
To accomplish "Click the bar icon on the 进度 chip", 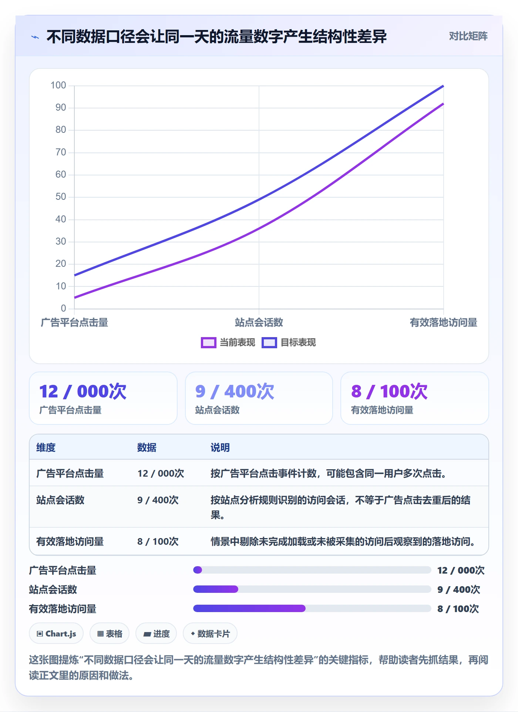I will pyautogui.click(x=147, y=634).
